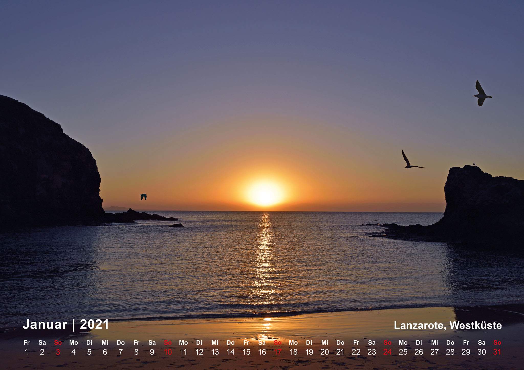
Task: Select red Sunday date 3
Action: (x=58, y=352)
